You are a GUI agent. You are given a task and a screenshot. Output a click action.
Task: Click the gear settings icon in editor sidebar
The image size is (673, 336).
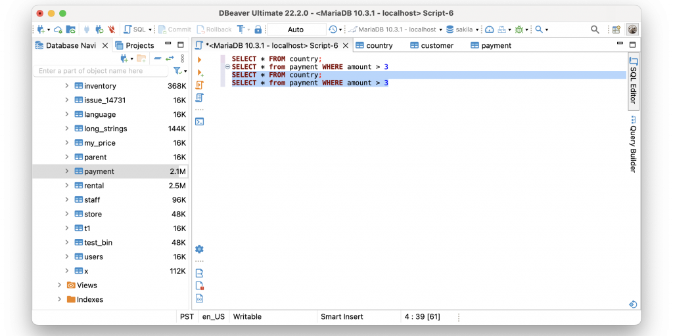tap(199, 249)
